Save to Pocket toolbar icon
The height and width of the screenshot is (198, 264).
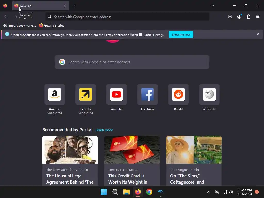[230, 16]
